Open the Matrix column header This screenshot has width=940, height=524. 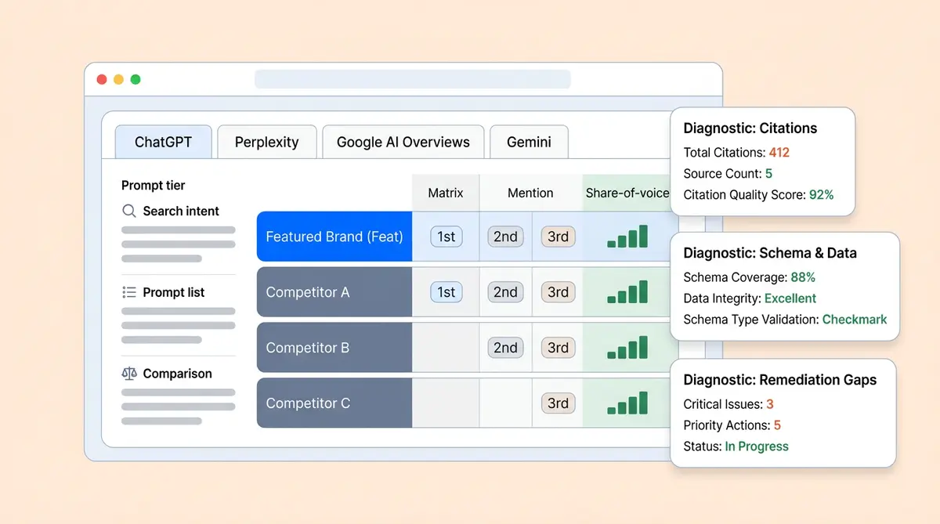click(445, 193)
